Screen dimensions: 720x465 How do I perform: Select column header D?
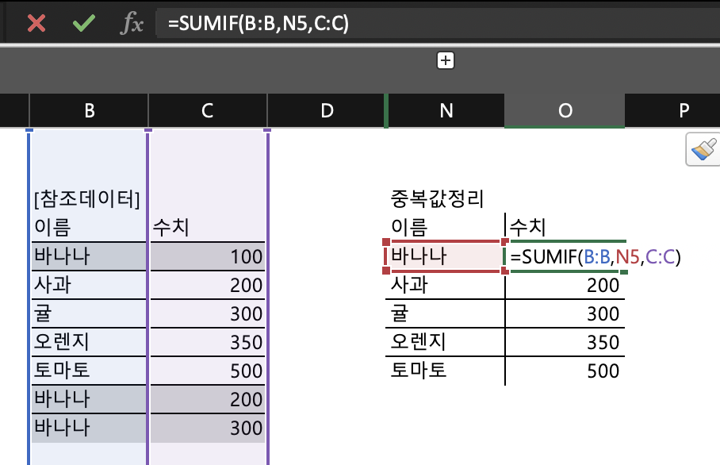coord(326,111)
